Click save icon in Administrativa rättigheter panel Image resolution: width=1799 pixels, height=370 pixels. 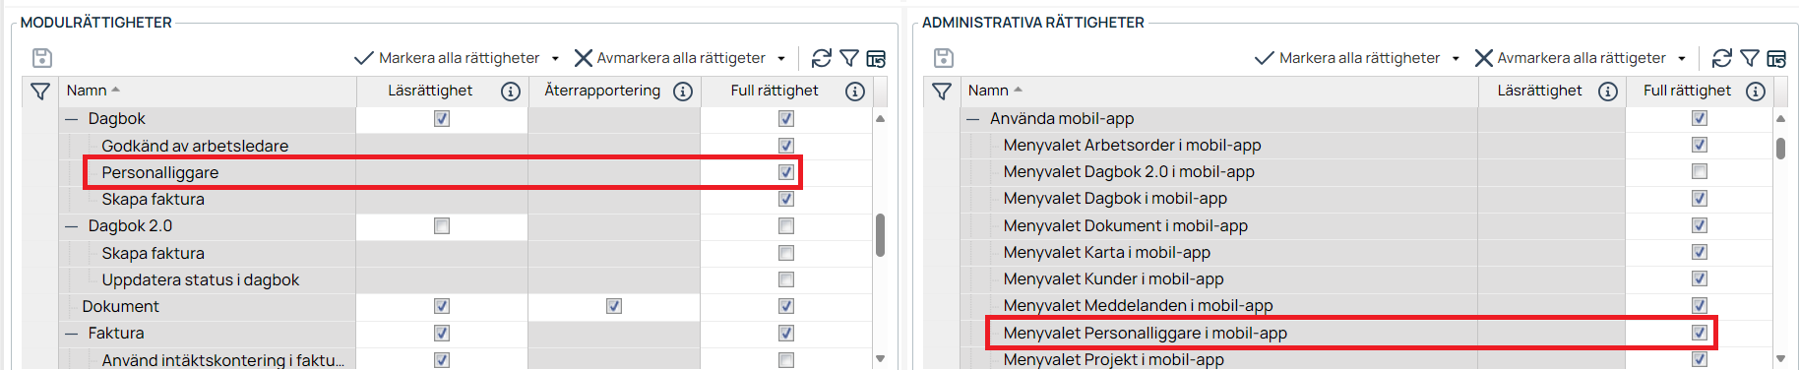[x=944, y=58]
